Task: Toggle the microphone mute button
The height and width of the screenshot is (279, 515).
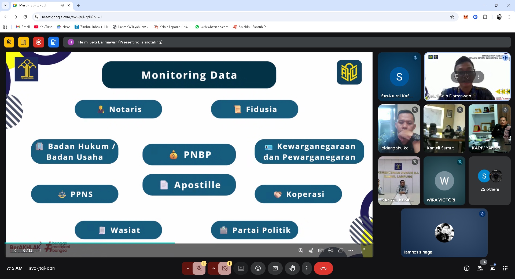Action: pos(199,268)
